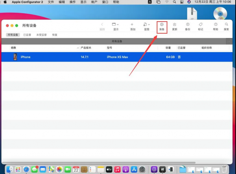Image resolution: width=236 pixels, height=174 pixels.
Task: Open the 操作 menu
Action: point(72,2)
